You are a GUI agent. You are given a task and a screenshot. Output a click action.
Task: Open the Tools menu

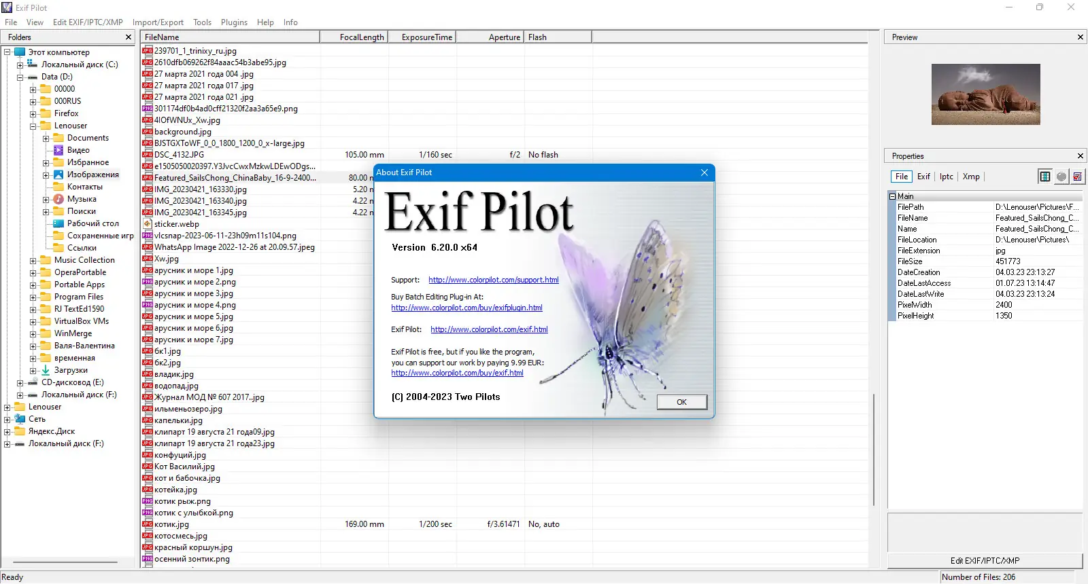[x=202, y=22]
